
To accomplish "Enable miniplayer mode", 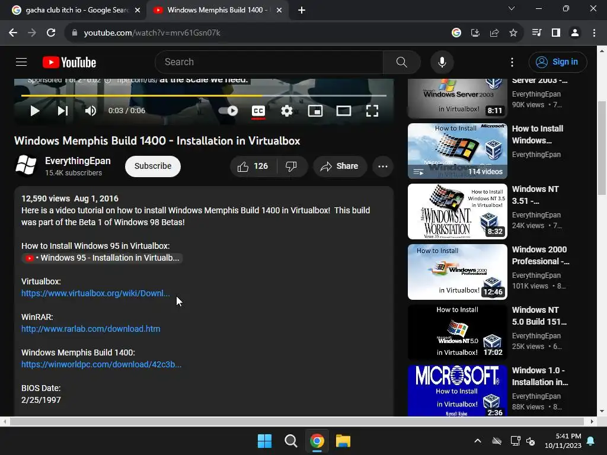I will (315, 111).
